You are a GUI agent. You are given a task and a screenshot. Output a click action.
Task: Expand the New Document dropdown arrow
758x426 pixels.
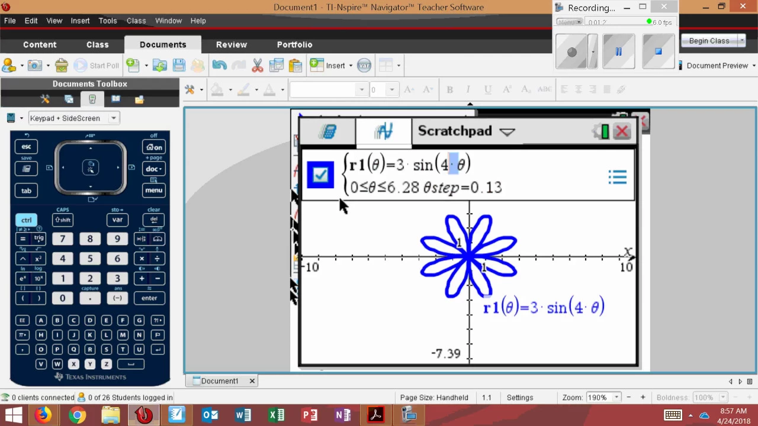(x=145, y=66)
